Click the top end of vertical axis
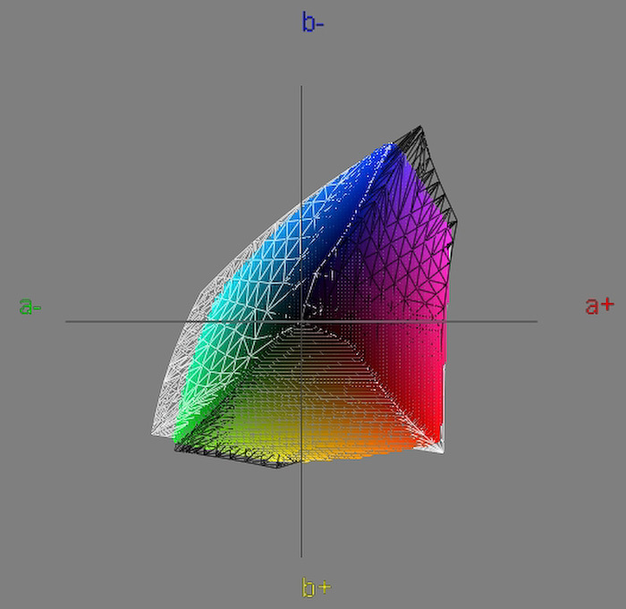626x609 pixels. (x=301, y=88)
